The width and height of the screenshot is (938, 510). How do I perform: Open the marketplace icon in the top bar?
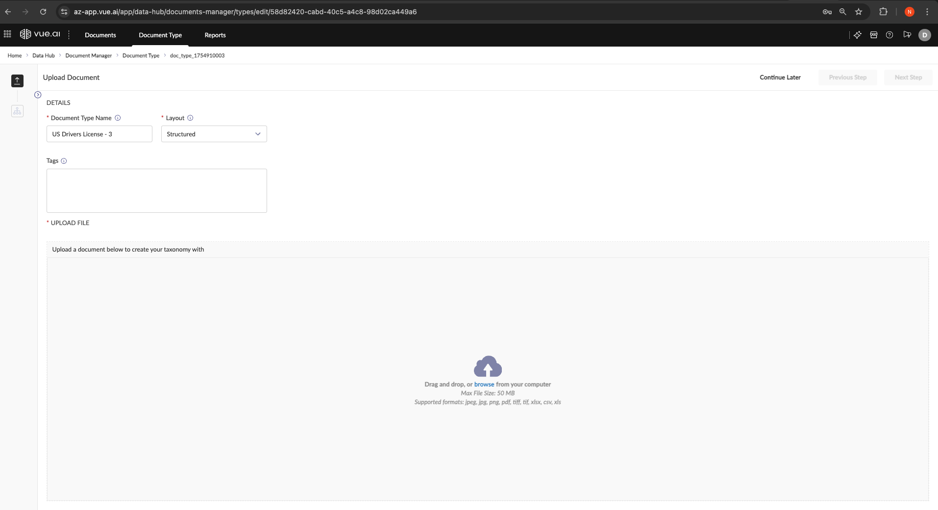[874, 35]
